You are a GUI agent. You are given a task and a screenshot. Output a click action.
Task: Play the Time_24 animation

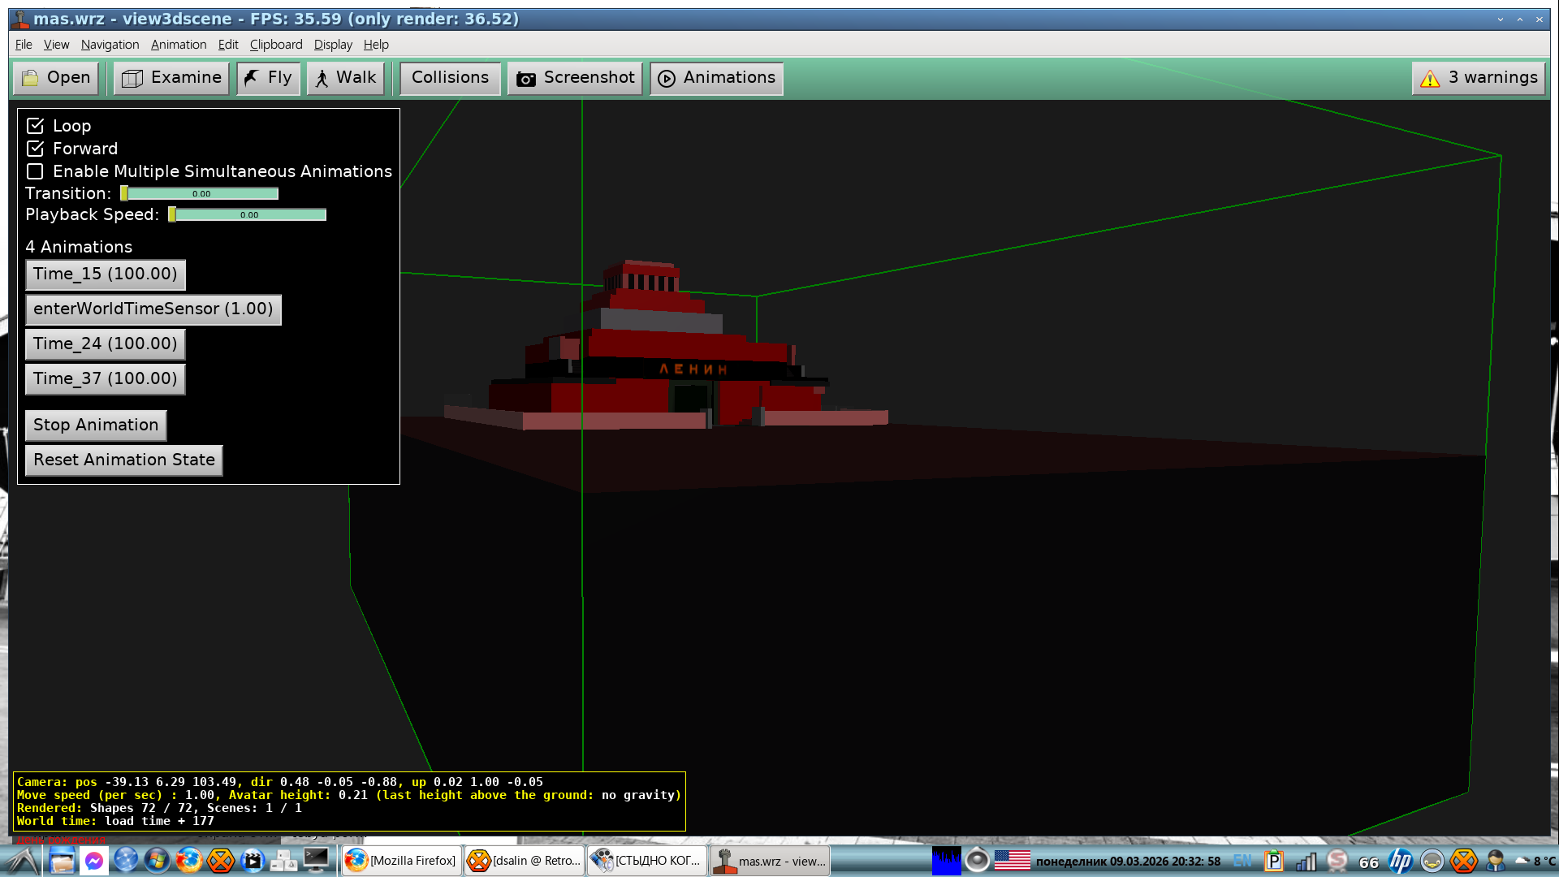106,343
